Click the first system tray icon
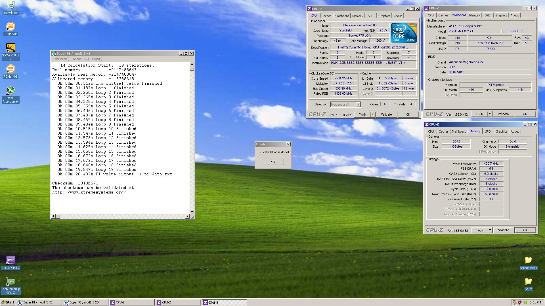This screenshot has width=545, height=306. (514, 302)
